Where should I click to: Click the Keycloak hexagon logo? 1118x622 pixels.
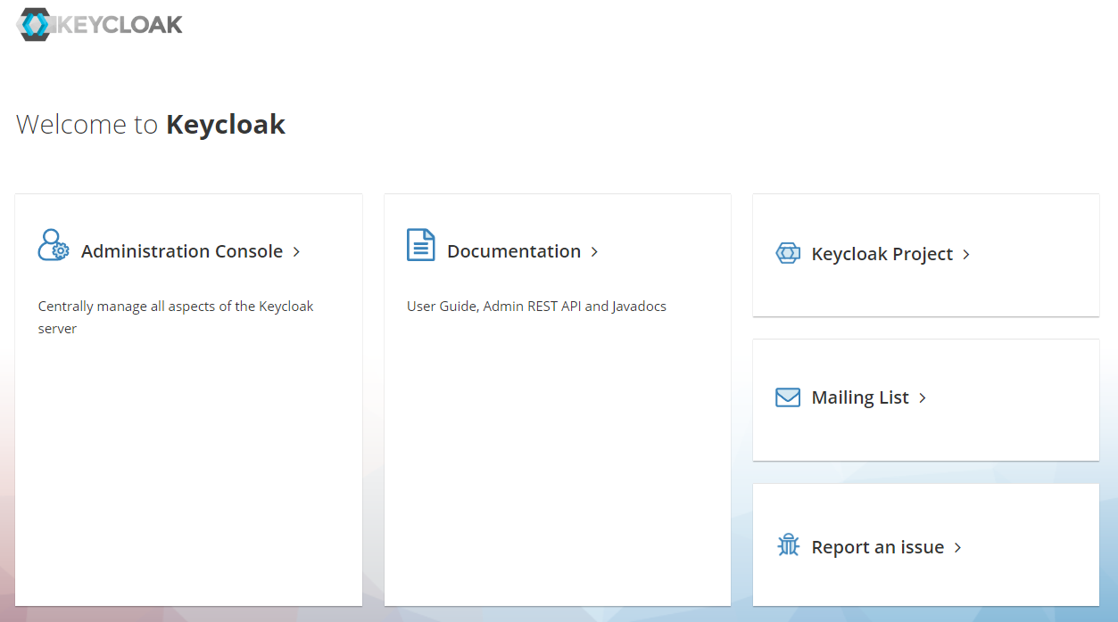[x=34, y=24]
